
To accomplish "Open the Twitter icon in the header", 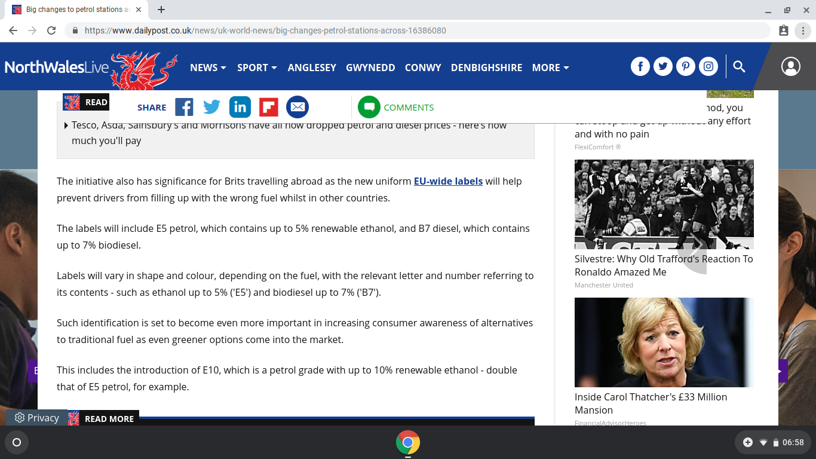I will click(663, 66).
